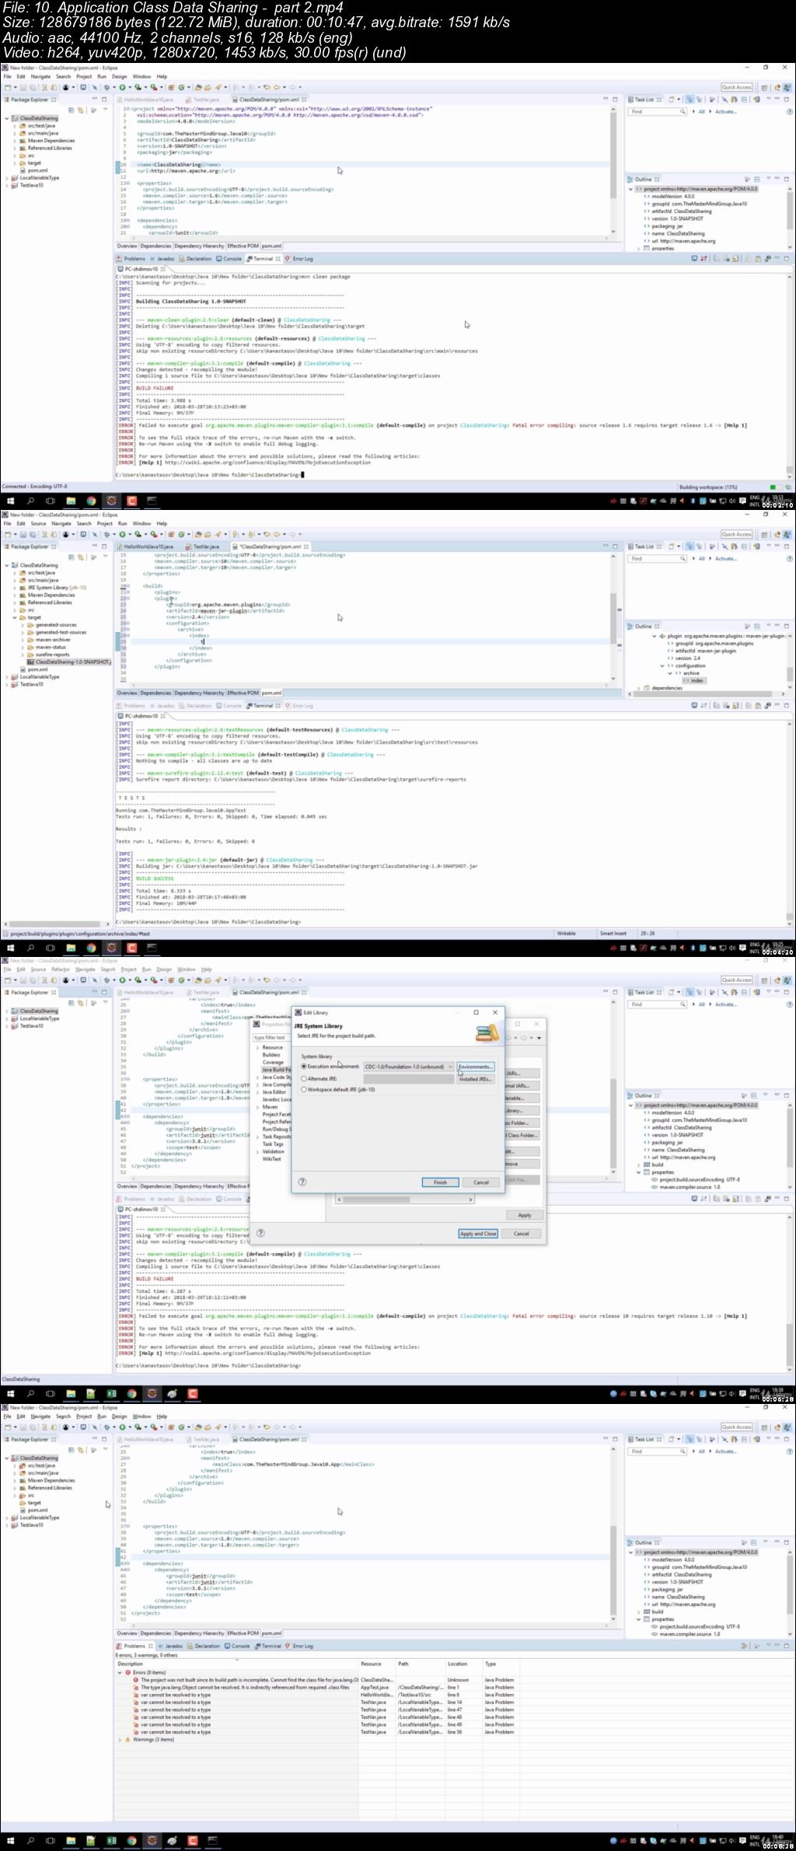The width and height of the screenshot is (796, 1851).
Task: Click Installed JREs... button
Action: pyautogui.click(x=475, y=1078)
